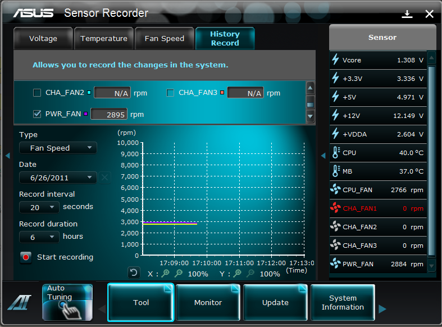442x327 pixels.
Task: Open the Tool menu
Action: point(140,302)
